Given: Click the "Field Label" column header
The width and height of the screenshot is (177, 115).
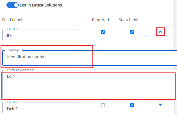Looking at the screenshot, I should pyautogui.click(x=12, y=20).
